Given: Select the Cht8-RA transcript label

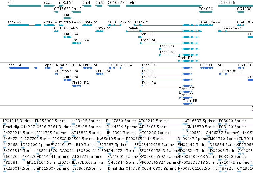Looking at the screenshot, I should point(71,34).
